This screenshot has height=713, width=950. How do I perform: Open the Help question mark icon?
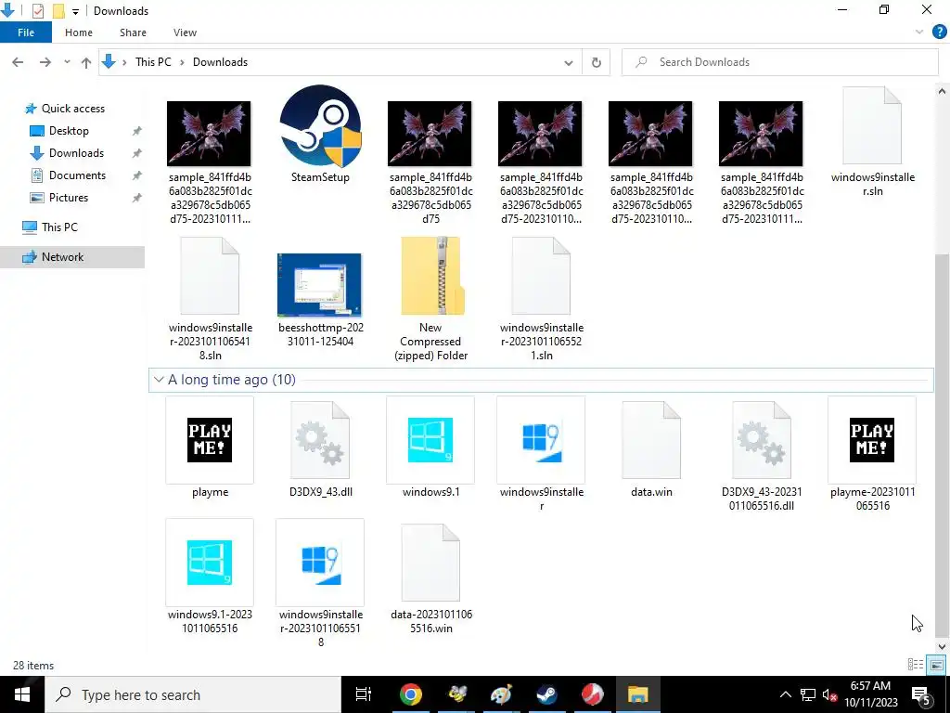point(939,32)
